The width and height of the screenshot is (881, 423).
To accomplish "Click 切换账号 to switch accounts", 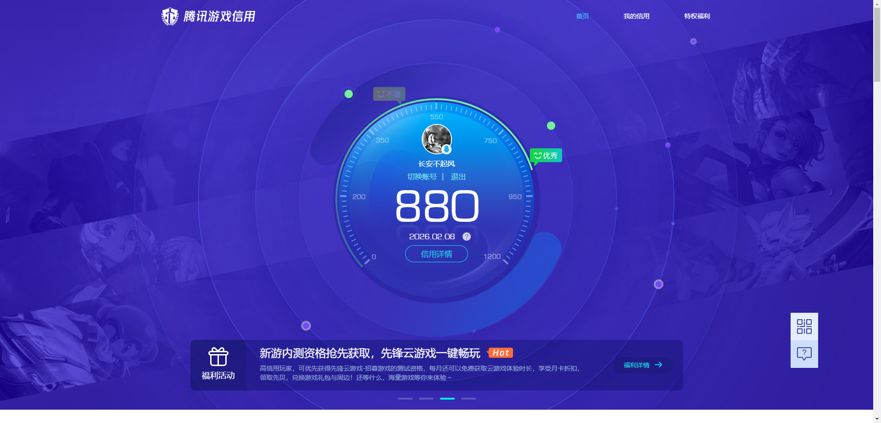I will click(x=423, y=176).
